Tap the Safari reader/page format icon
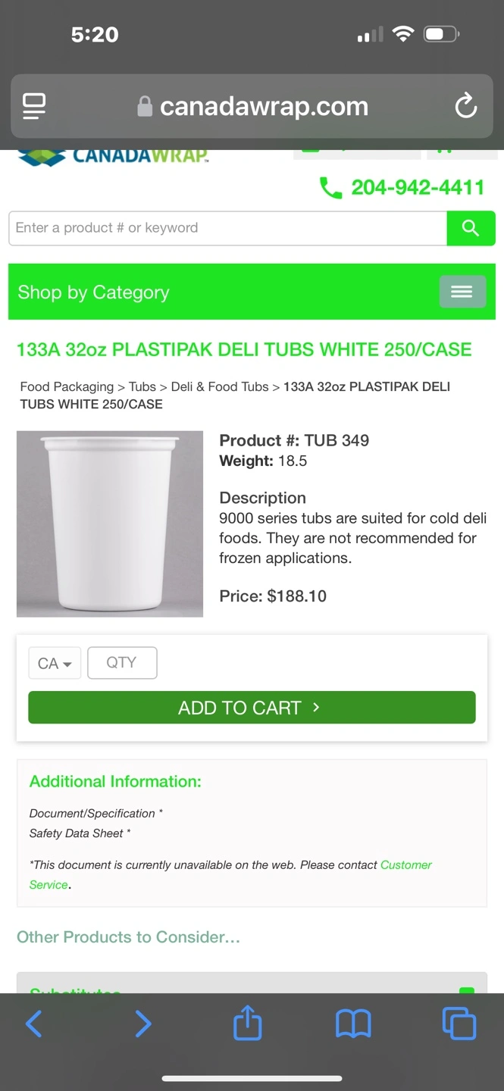Image resolution: width=504 pixels, height=1091 pixels. pyautogui.click(x=34, y=106)
